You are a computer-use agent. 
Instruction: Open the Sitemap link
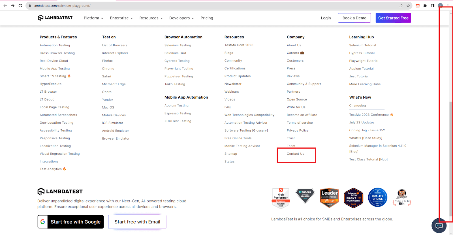[231, 154]
